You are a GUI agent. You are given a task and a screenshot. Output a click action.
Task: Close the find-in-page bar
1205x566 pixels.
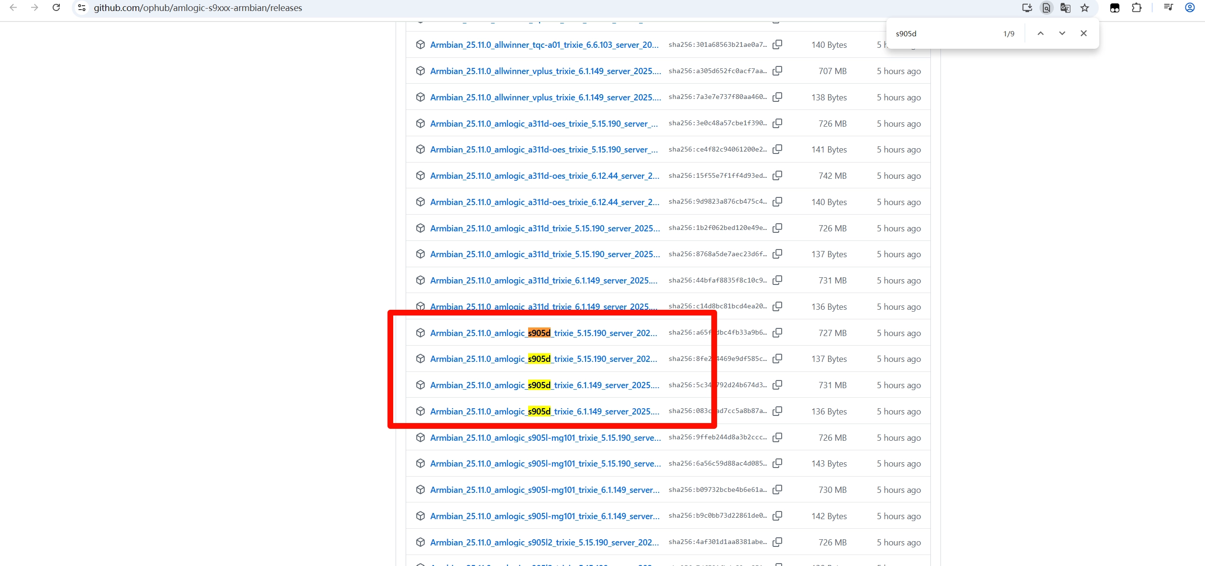pyautogui.click(x=1083, y=33)
